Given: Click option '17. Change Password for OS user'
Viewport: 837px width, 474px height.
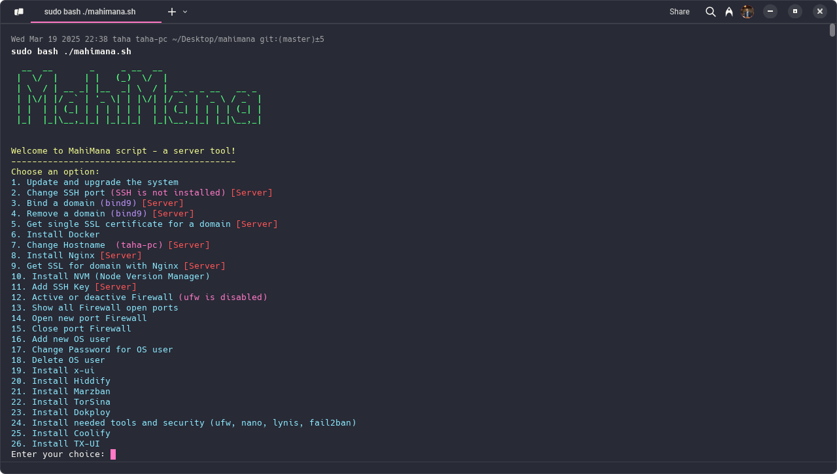Looking at the screenshot, I should point(92,350).
